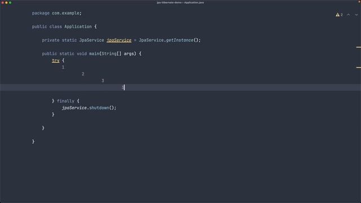Minimize the window with yellow button
361x203 pixels.
point(6,2)
